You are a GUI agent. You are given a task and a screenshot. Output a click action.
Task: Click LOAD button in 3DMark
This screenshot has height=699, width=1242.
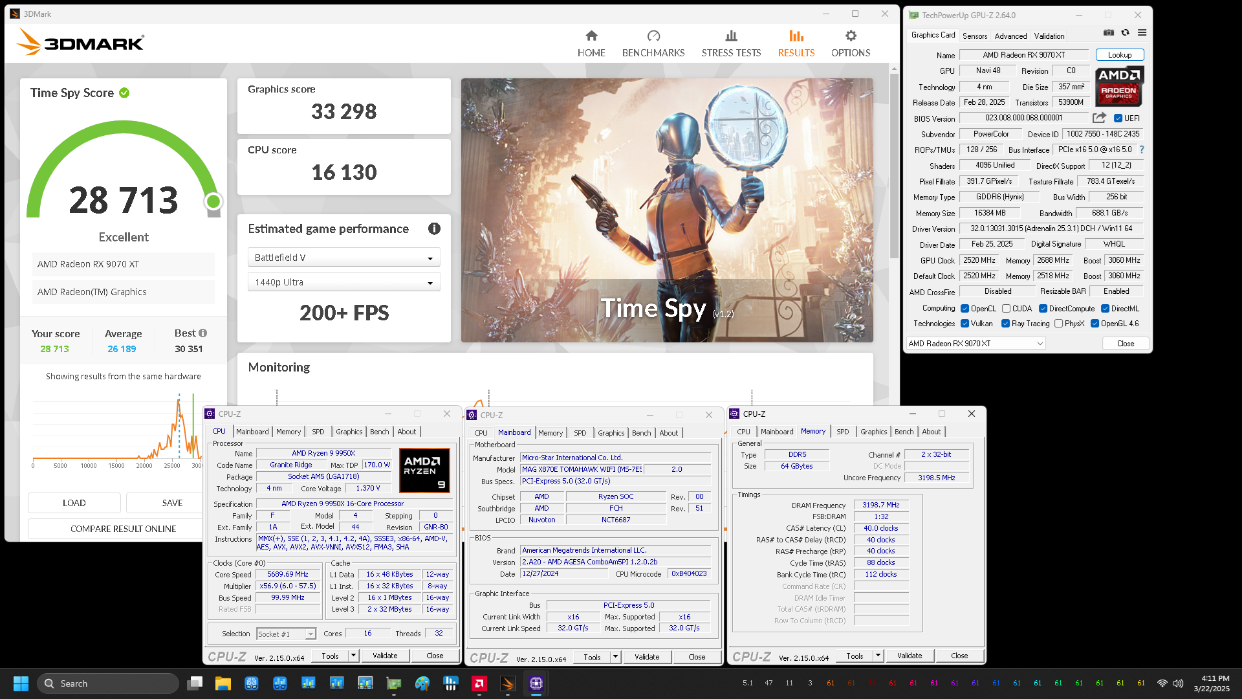pyautogui.click(x=74, y=503)
